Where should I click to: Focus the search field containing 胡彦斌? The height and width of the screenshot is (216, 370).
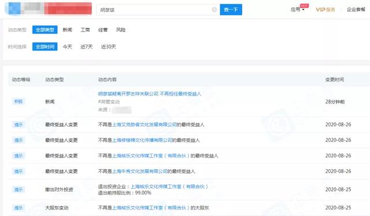click(158, 10)
